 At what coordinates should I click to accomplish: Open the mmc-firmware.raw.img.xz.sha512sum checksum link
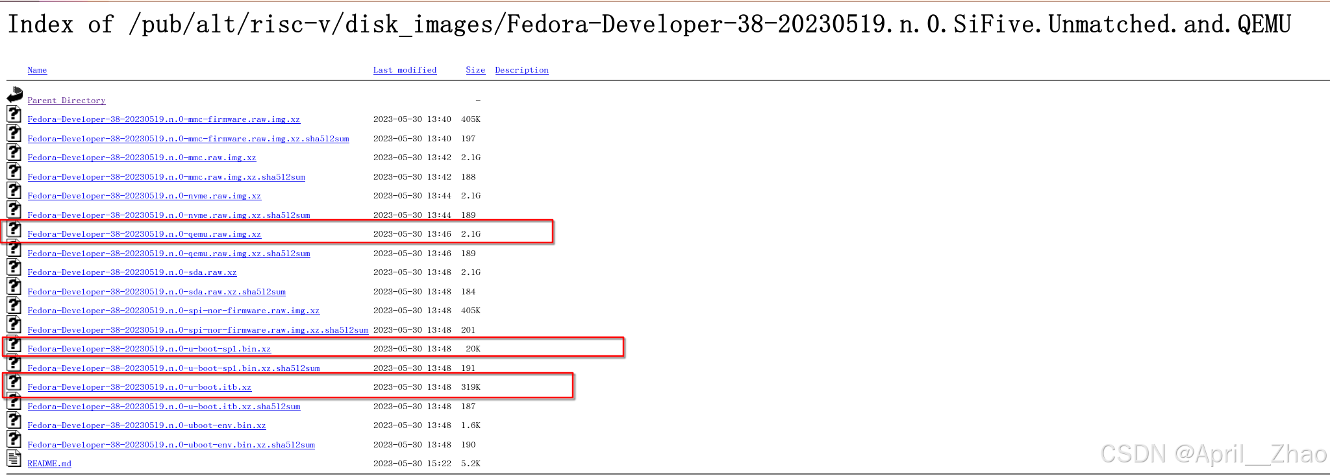pos(188,139)
